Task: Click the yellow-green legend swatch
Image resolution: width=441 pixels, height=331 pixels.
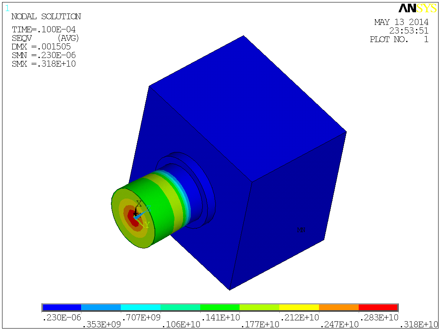Action: [x=259, y=307]
